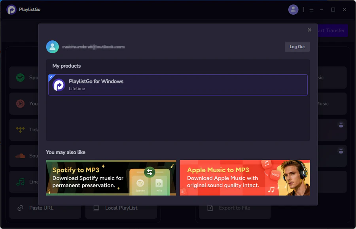Click the Log Out button
The height and width of the screenshot is (229, 356).
click(x=297, y=47)
